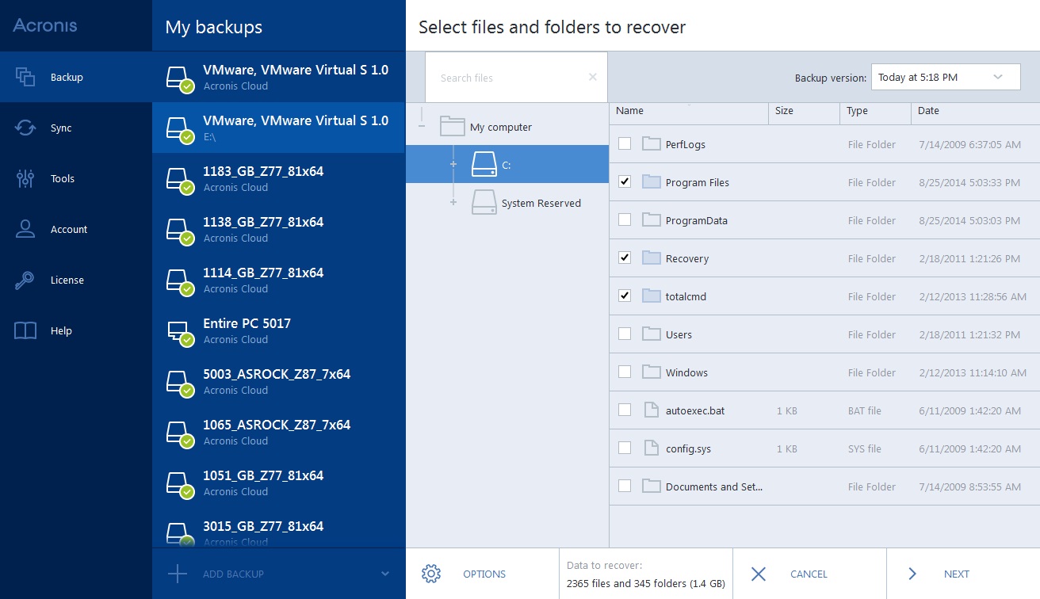
Task: Click the CANCEL button label
Action: (x=809, y=574)
